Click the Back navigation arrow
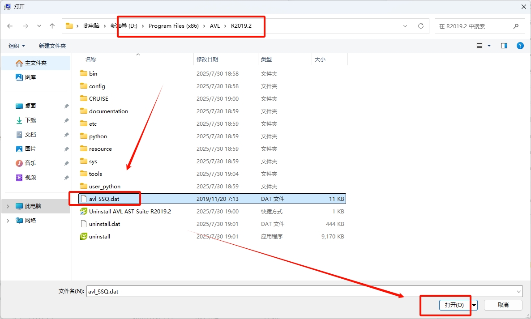531x319 pixels. click(10, 26)
